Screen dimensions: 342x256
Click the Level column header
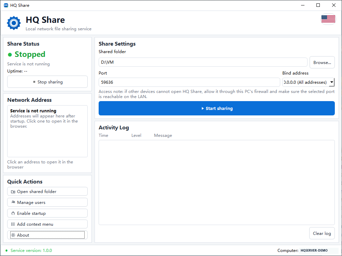click(136, 135)
